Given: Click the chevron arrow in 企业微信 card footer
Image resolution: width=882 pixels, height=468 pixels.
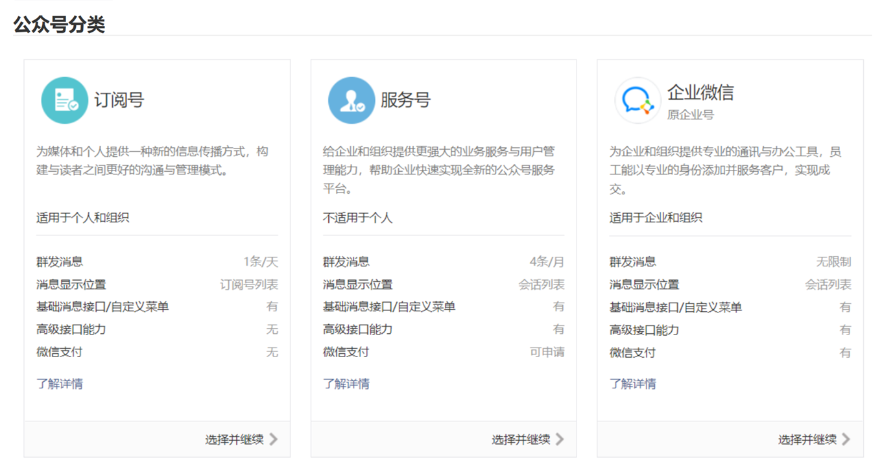Looking at the screenshot, I should coord(846,439).
